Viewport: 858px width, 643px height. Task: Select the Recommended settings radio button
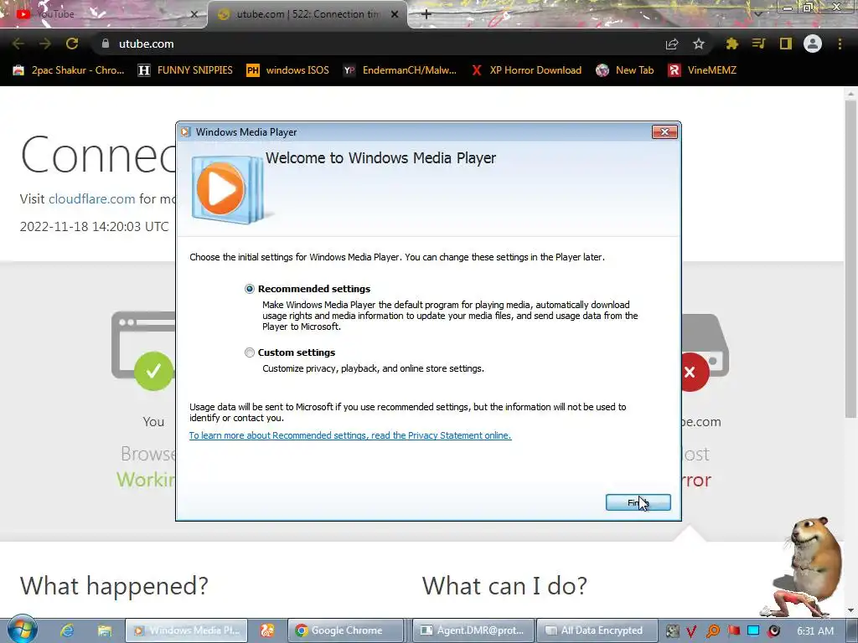tap(250, 289)
